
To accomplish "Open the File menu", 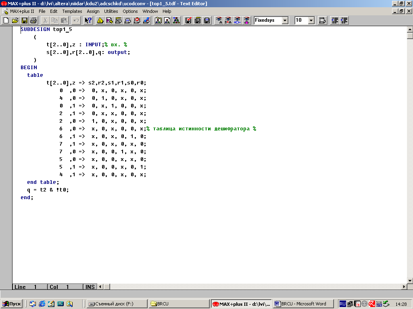I will pyautogui.click(x=42, y=11).
